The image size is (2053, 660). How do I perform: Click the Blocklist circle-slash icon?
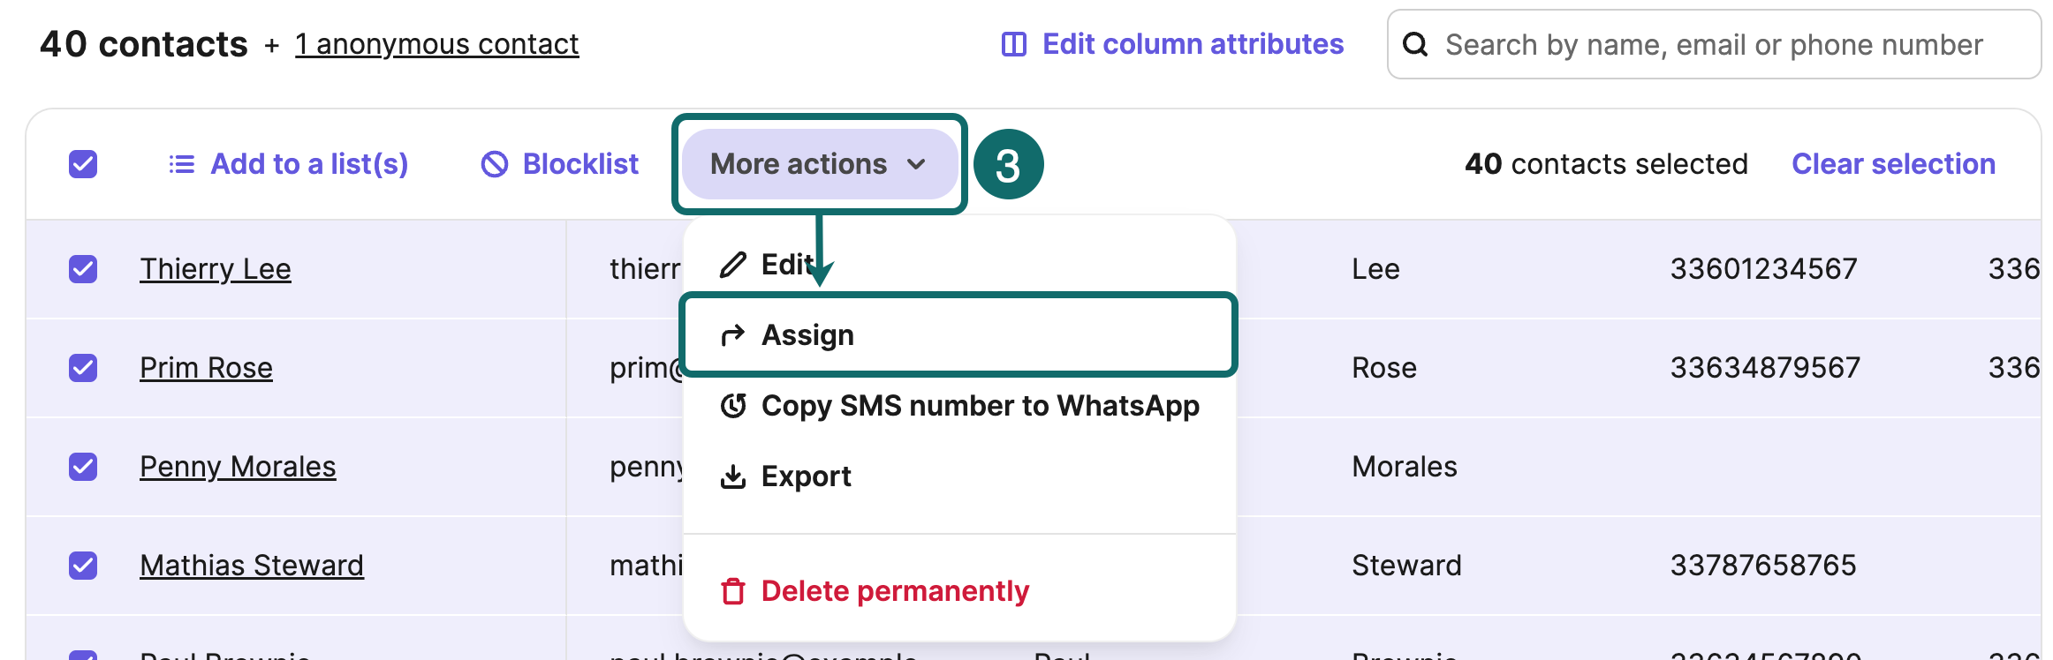495,164
